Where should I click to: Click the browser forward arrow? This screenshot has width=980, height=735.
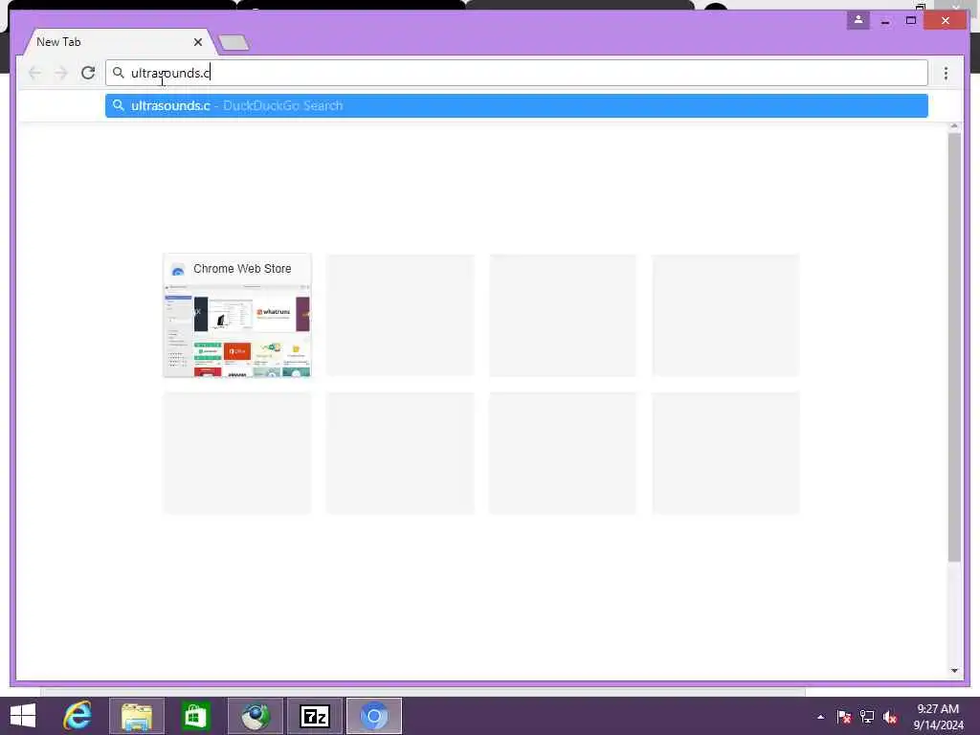pos(60,73)
